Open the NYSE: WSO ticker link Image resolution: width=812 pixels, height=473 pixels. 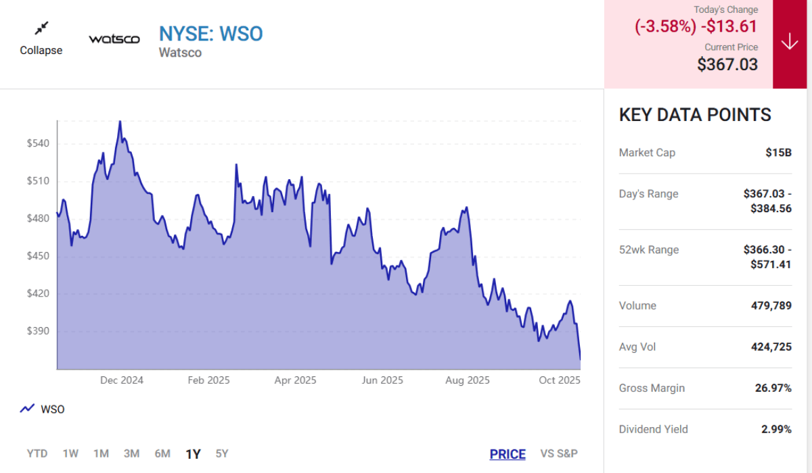pos(210,33)
